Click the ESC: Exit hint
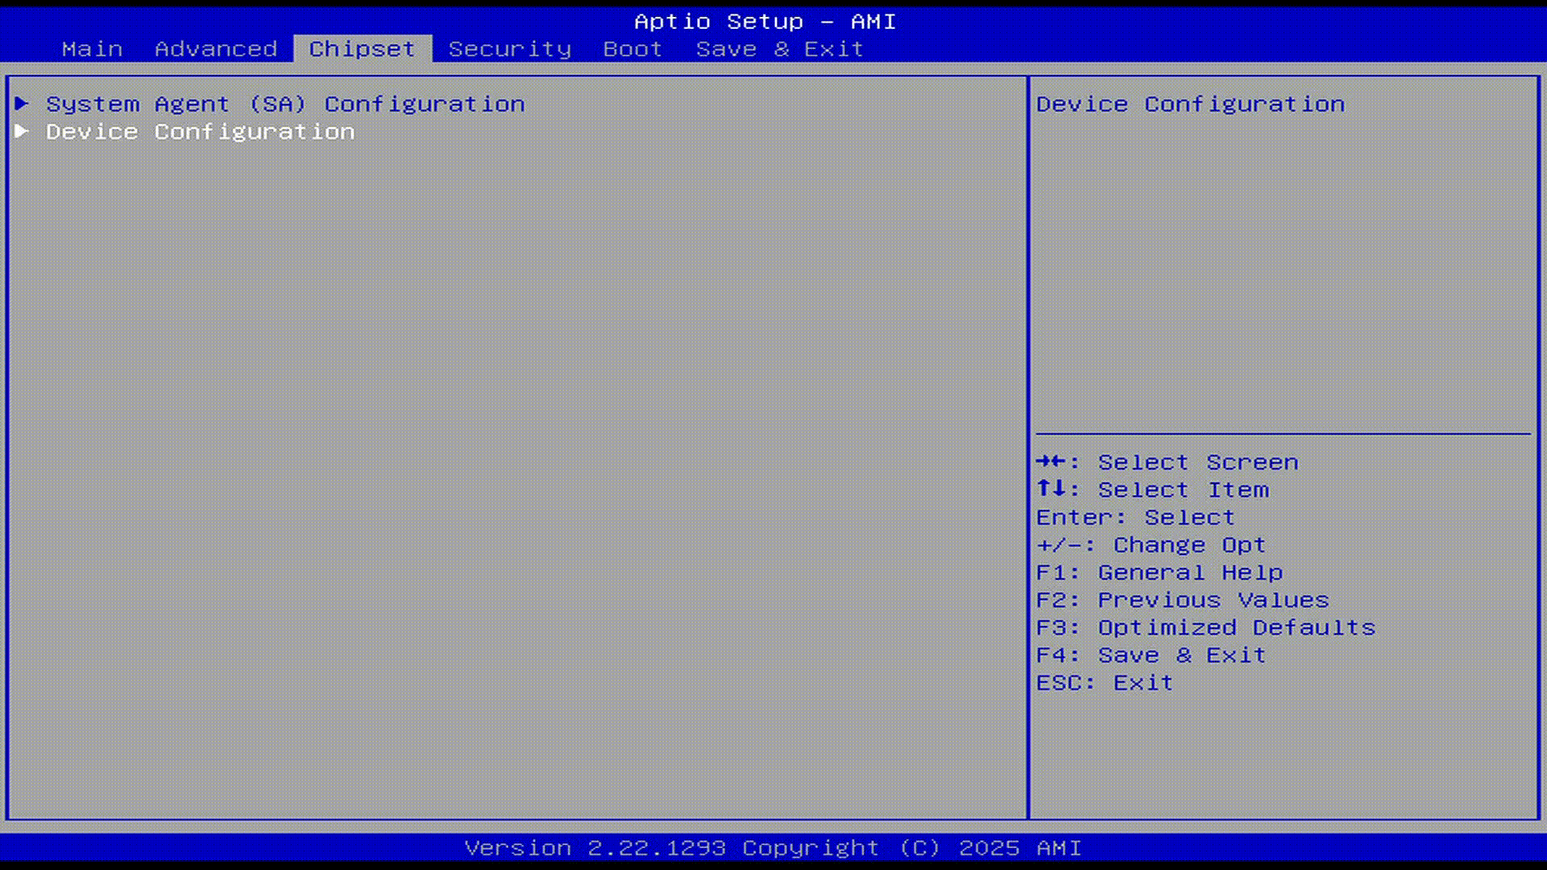 [1104, 683]
